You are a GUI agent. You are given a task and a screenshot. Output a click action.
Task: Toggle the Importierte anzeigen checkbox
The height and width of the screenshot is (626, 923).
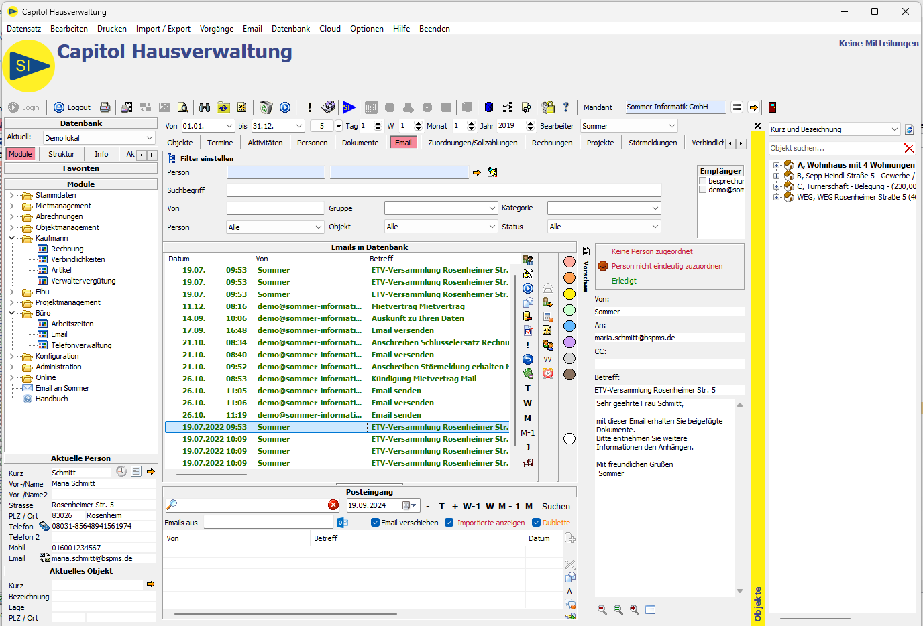[449, 523]
